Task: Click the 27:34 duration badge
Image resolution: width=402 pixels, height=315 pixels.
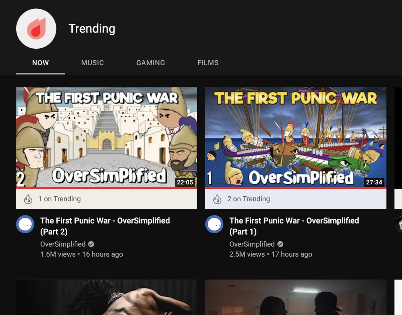Action: pyautogui.click(x=374, y=182)
